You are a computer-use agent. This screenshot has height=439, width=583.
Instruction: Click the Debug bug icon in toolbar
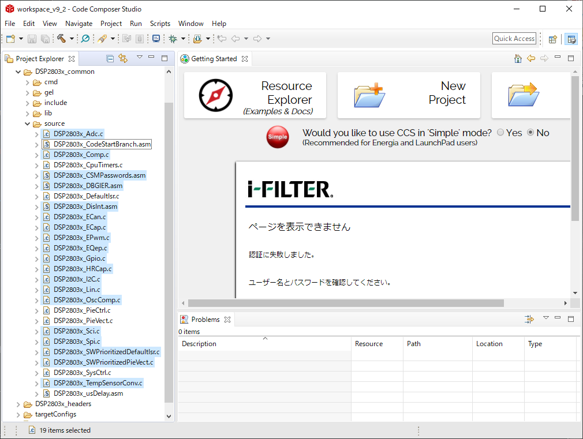click(x=173, y=39)
